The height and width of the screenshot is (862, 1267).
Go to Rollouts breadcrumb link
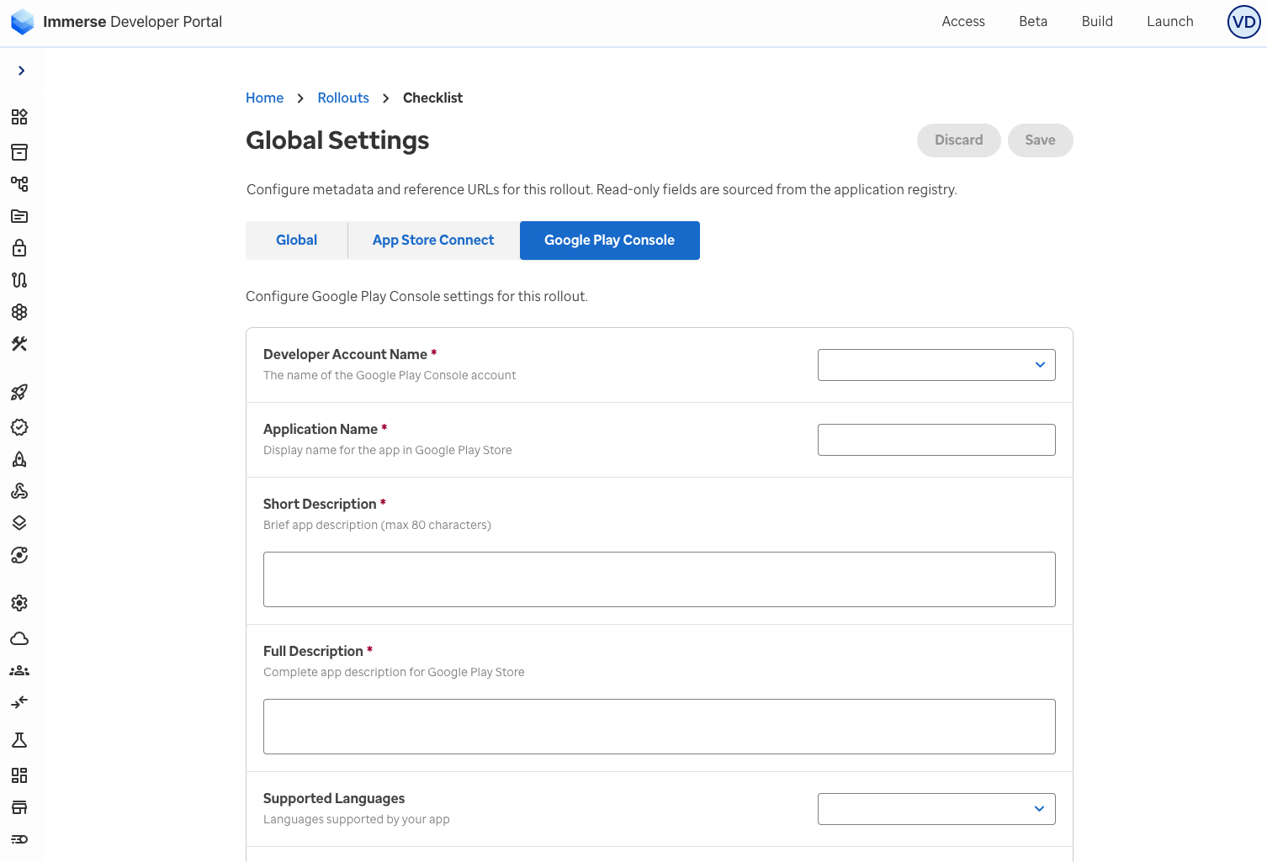(x=343, y=98)
